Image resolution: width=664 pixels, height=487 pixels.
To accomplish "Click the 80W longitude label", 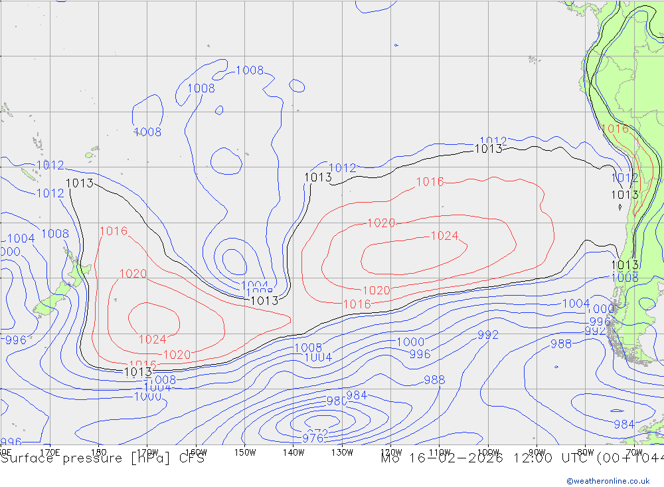I will tap(586, 452).
